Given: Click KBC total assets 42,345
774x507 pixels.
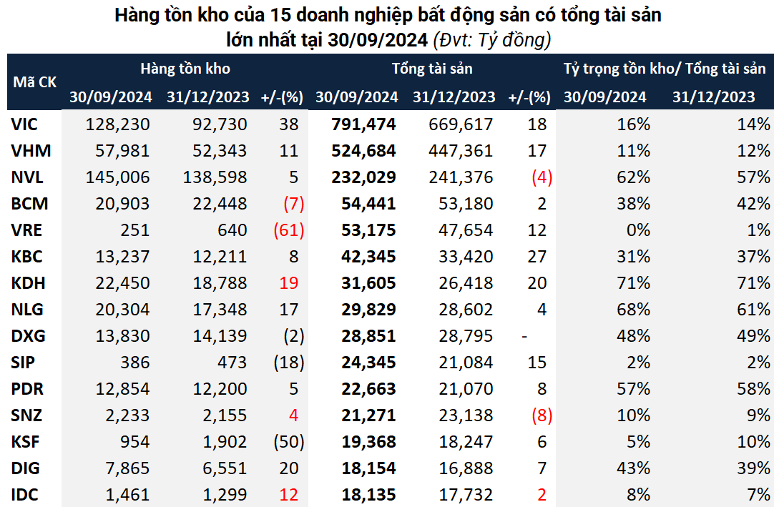Looking at the screenshot, I should pyautogui.click(x=368, y=256).
